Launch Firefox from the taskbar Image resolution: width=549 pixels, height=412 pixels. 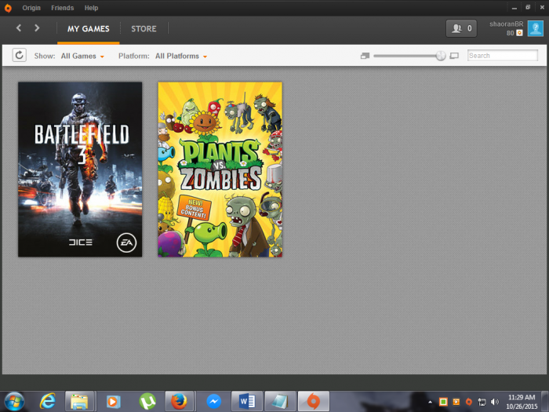tap(179, 402)
